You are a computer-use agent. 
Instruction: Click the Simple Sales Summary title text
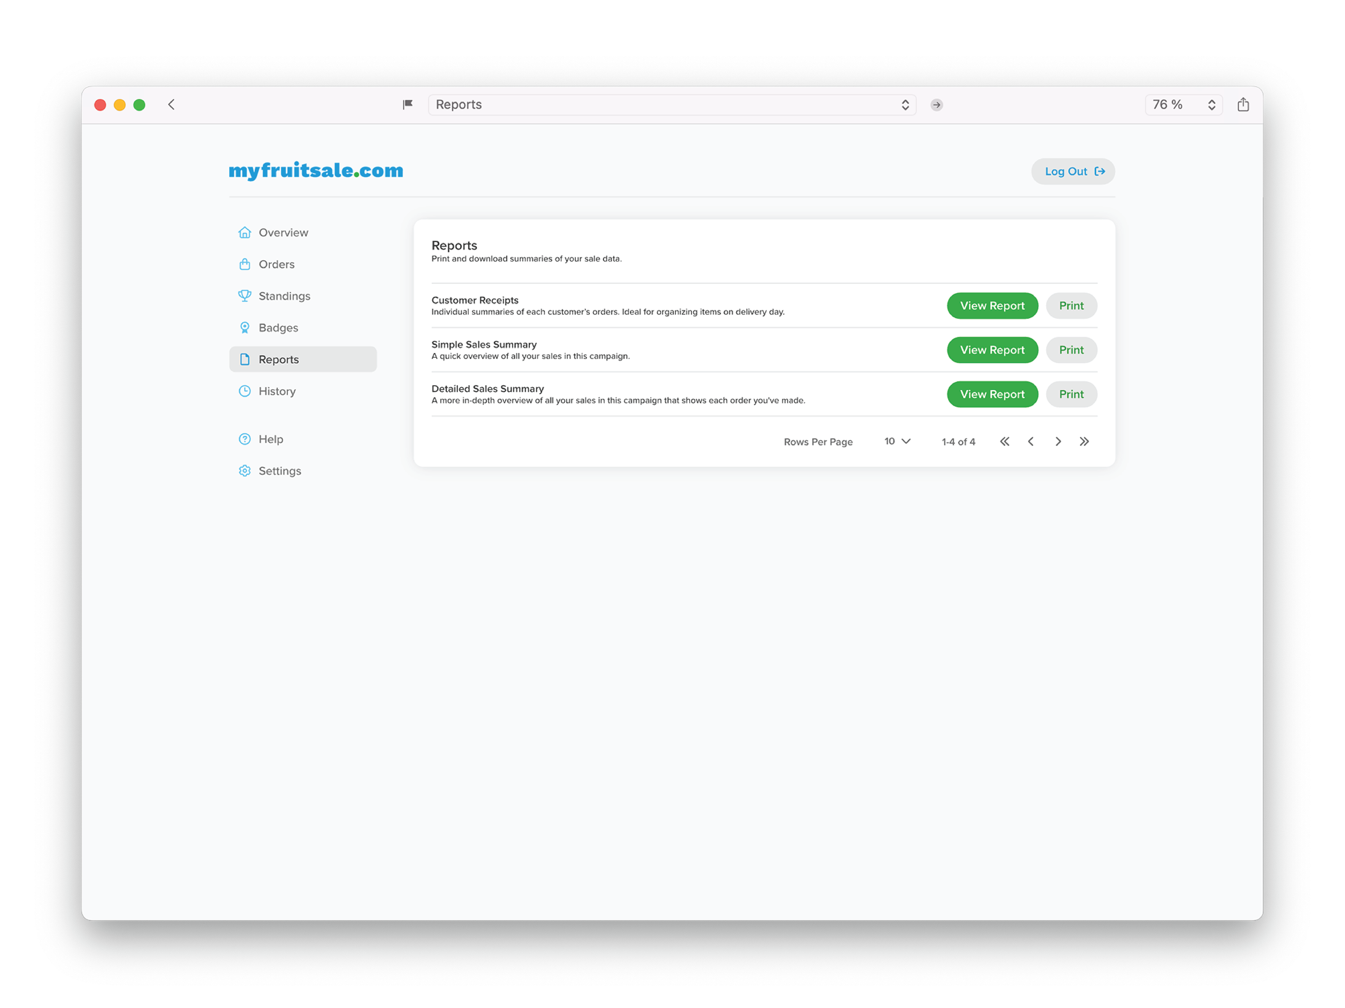pyautogui.click(x=484, y=344)
